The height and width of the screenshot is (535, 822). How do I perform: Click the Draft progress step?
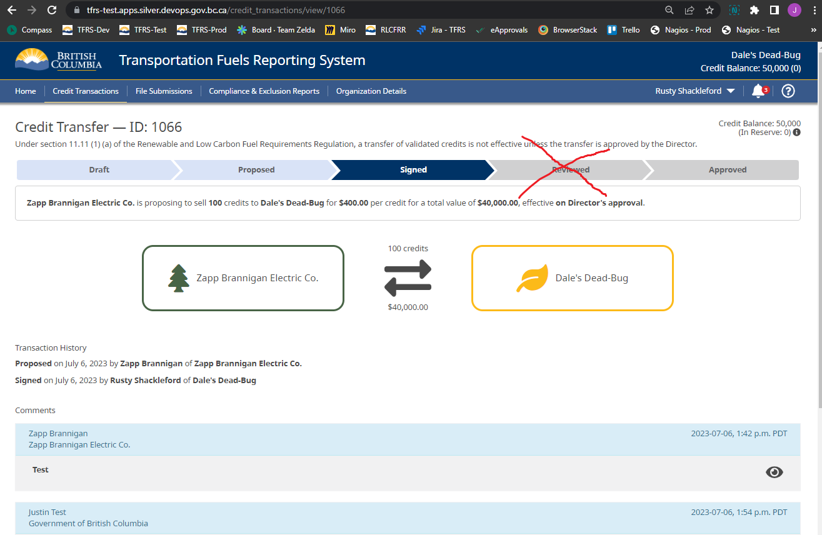(99, 169)
